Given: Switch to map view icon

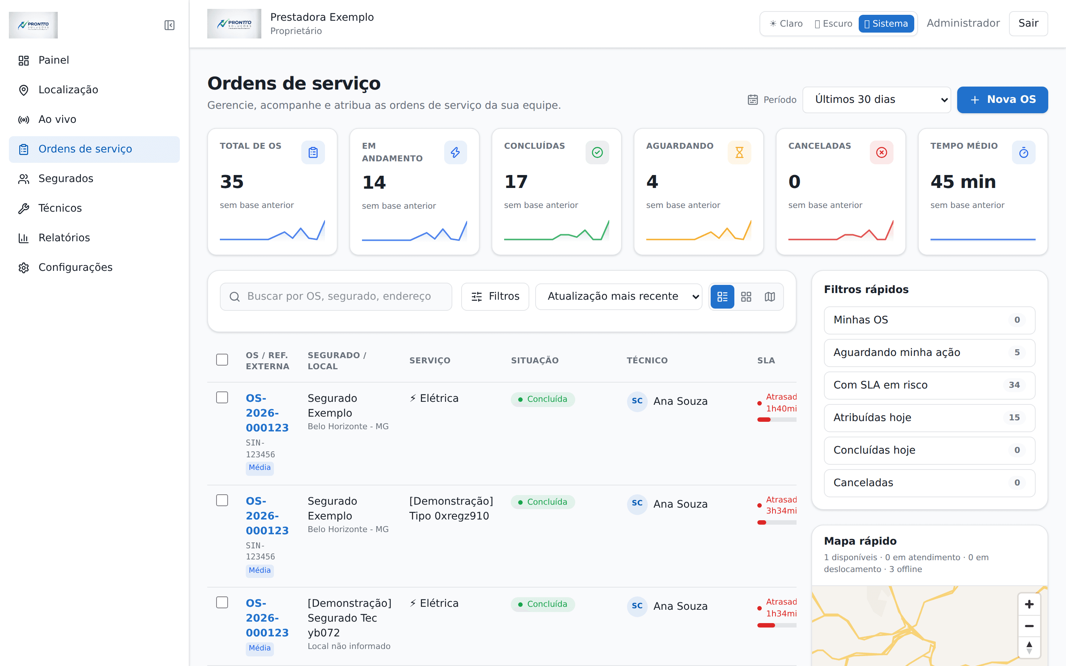Looking at the screenshot, I should coord(770,296).
